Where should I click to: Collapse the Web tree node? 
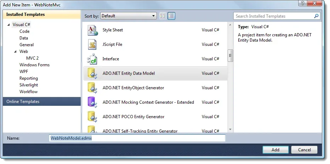pos(15,51)
